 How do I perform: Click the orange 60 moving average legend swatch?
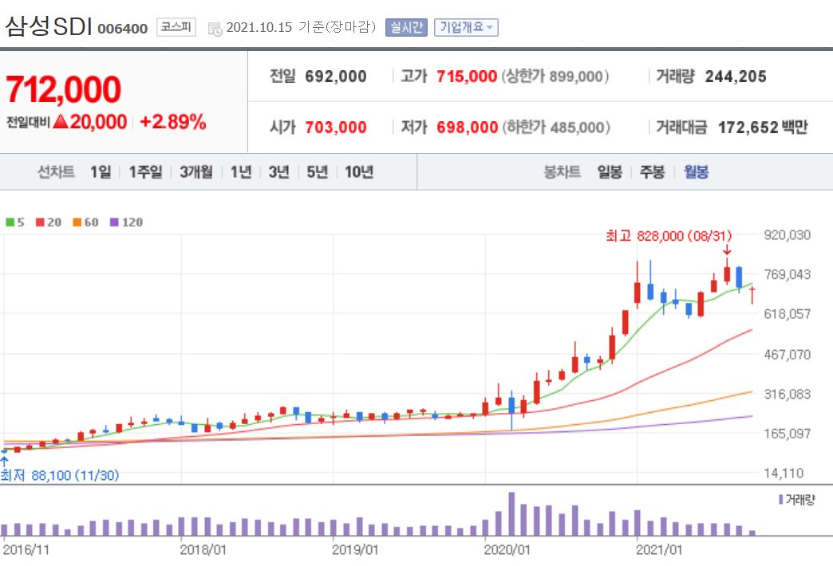point(77,222)
